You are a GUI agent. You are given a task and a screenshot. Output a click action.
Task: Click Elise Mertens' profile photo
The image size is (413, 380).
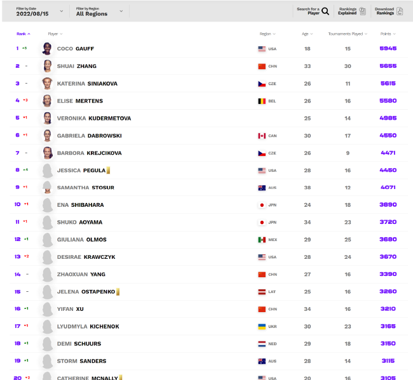[x=48, y=101]
